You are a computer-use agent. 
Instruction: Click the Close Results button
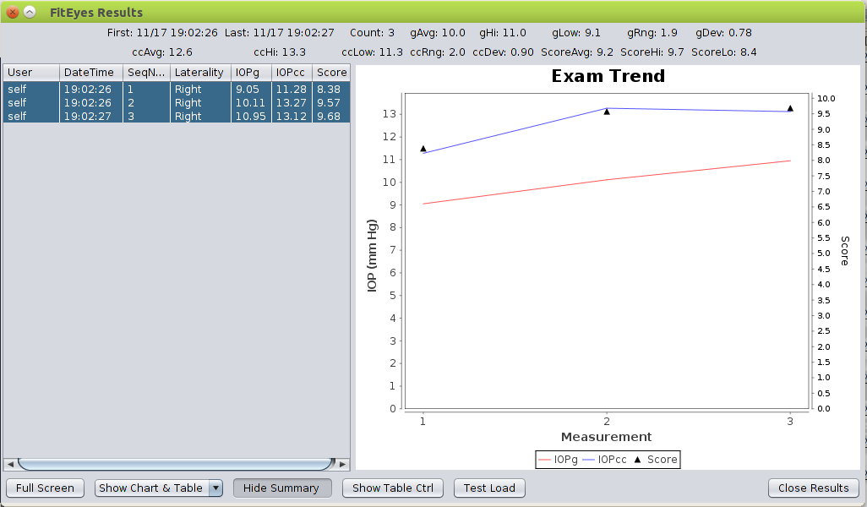(814, 488)
